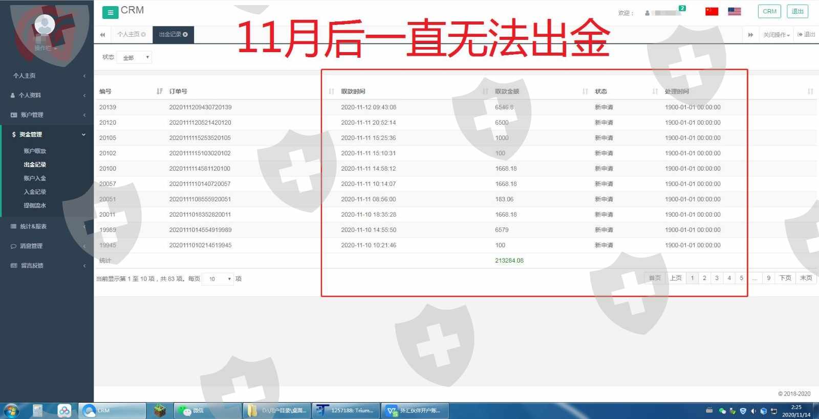The image size is (819, 419).
Task: Open the 微信 WeChat taskbar item
Action: (207, 411)
